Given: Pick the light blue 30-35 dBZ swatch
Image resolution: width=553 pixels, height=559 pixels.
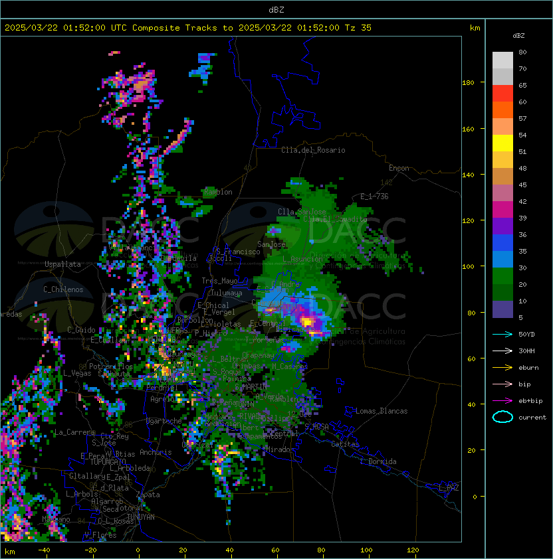Looking at the screenshot, I should click(x=502, y=259).
